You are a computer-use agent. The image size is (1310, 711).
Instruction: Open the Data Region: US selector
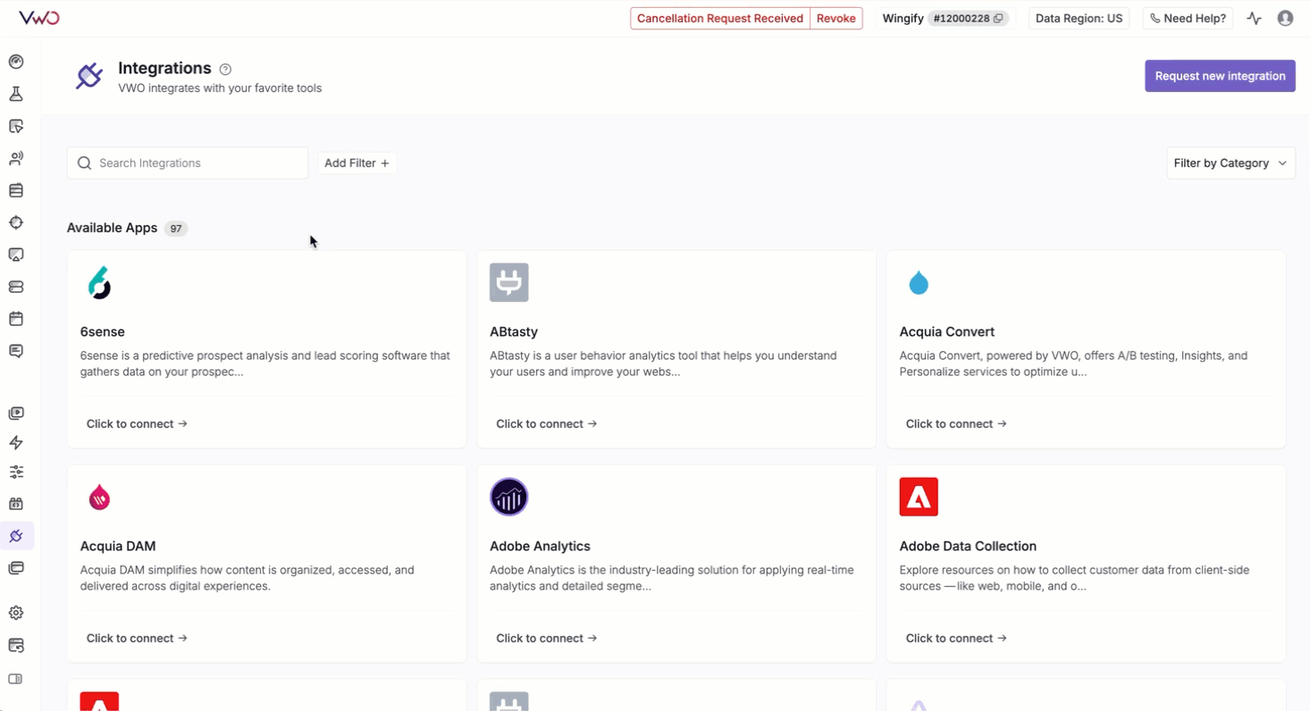[x=1079, y=18]
